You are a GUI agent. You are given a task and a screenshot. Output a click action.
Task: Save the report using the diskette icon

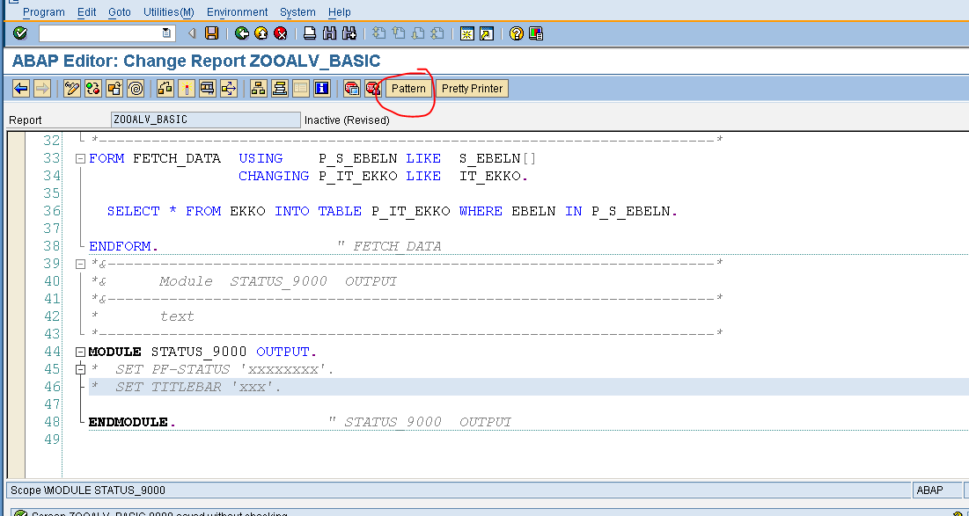210,33
